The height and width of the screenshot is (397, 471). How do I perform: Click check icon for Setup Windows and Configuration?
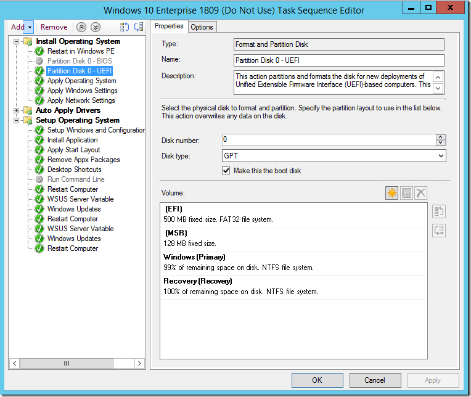pos(39,130)
